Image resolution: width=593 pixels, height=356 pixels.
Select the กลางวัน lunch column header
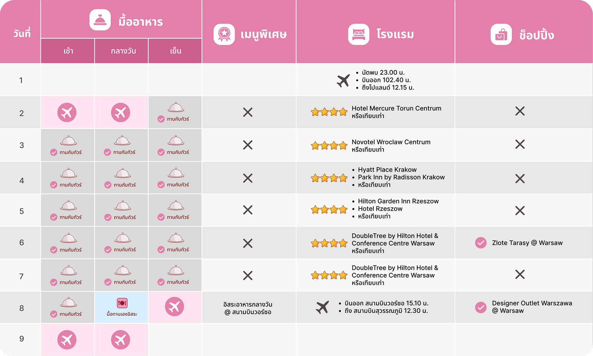click(123, 51)
